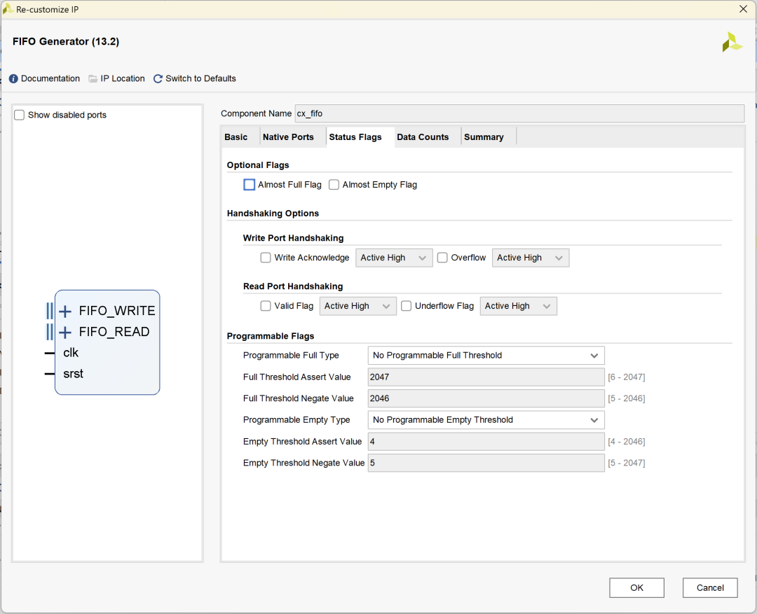Image resolution: width=757 pixels, height=614 pixels.
Task: Click the Xilinx logo in the header
Action: coord(732,42)
